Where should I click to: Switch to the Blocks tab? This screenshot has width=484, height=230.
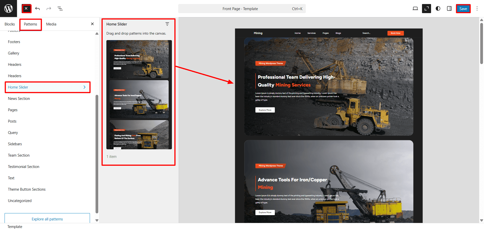click(x=10, y=24)
